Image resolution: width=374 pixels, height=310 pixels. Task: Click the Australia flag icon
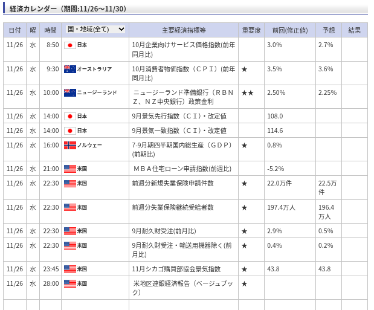point(69,69)
